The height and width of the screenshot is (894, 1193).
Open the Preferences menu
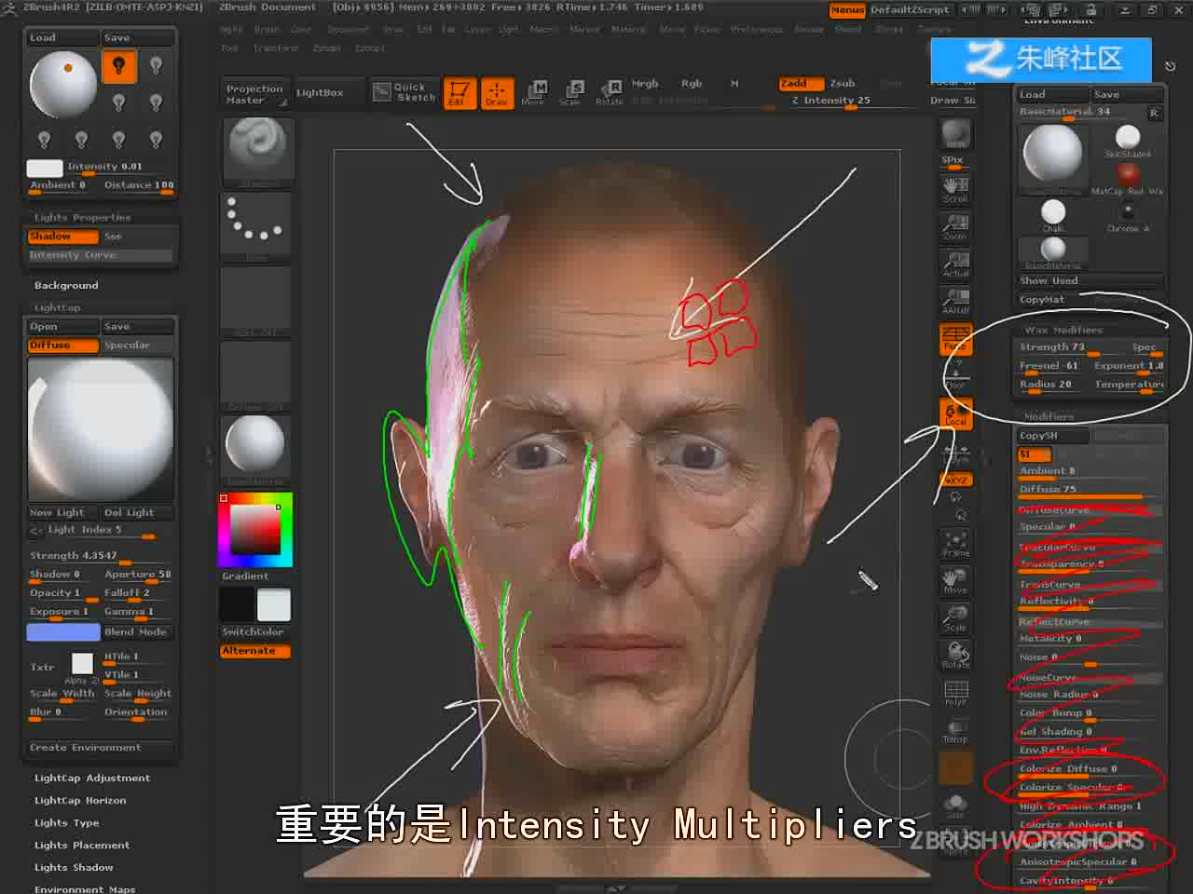coord(757,30)
